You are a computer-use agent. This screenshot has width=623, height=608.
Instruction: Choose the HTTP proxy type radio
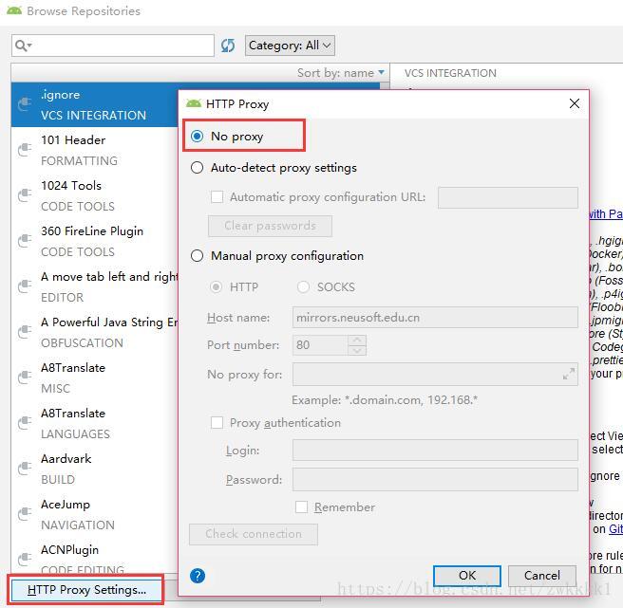click(x=217, y=287)
